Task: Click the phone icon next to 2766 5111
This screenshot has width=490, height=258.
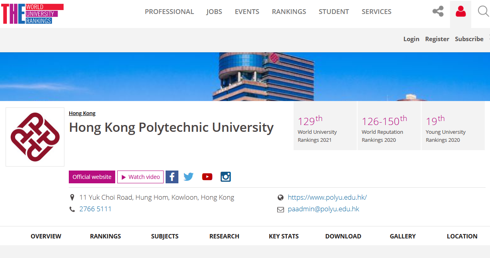Action: pos(72,208)
